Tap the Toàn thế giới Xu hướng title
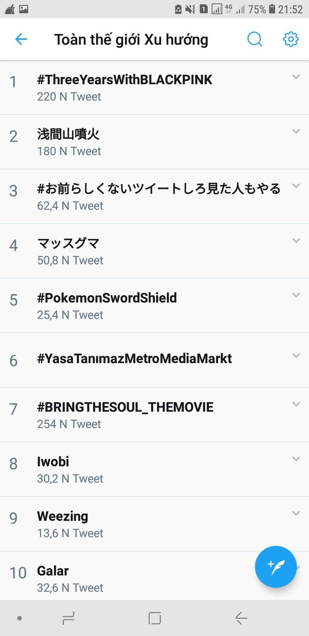This screenshot has width=309, height=636. (x=131, y=40)
